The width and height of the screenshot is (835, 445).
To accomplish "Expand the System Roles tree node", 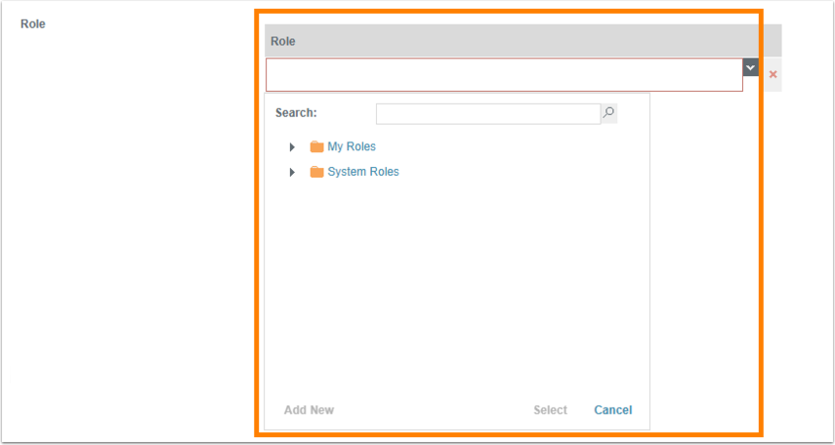I will tap(292, 172).
